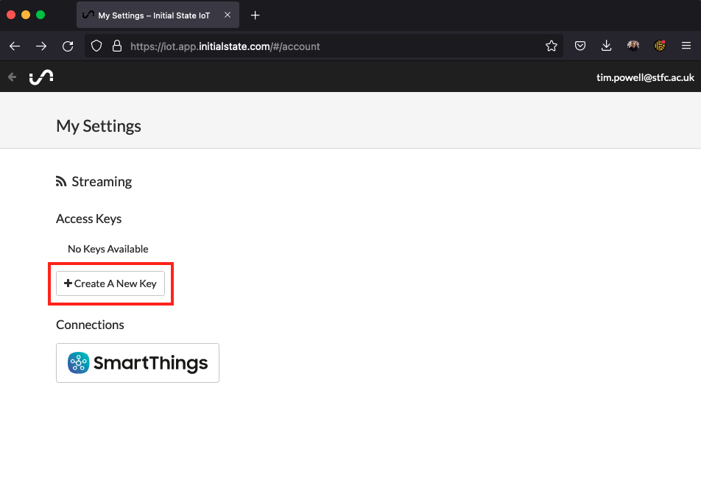This screenshot has width=701, height=480.
Task: Select My Settings – Initial State IoT tab
Action: tap(158, 15)
